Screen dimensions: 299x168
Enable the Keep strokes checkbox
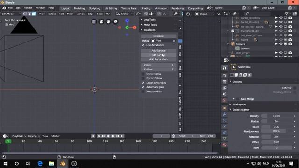click(143, 91)
